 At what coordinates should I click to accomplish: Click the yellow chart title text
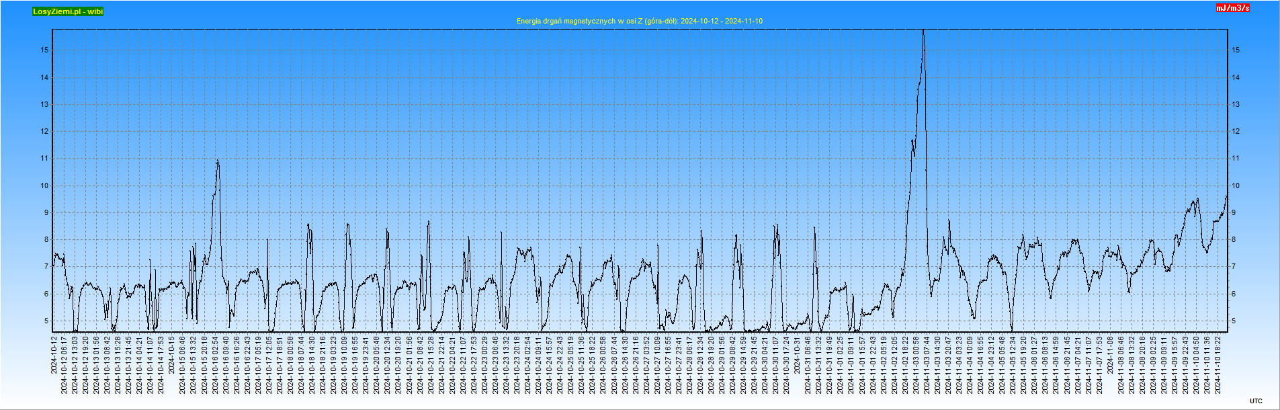click(x=639, y=21)
